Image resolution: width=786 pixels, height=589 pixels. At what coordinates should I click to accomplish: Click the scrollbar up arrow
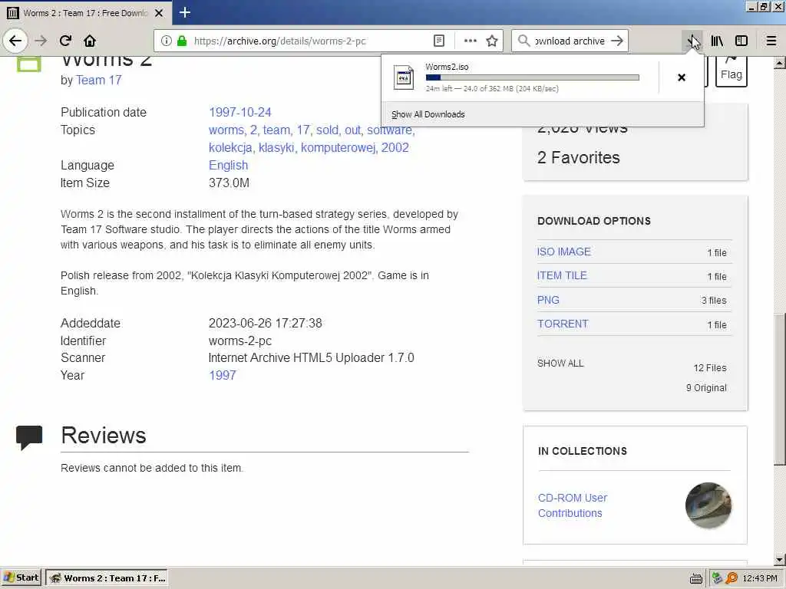(x=780, y=63)
